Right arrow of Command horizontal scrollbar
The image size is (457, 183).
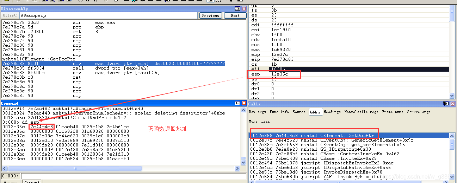(237, 169)
